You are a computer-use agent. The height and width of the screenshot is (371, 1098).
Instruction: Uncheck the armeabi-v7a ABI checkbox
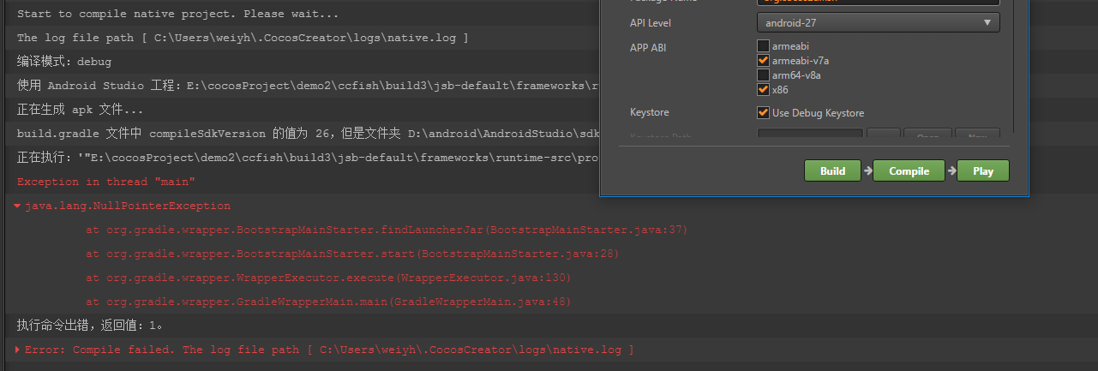click(x=763, y=61)
